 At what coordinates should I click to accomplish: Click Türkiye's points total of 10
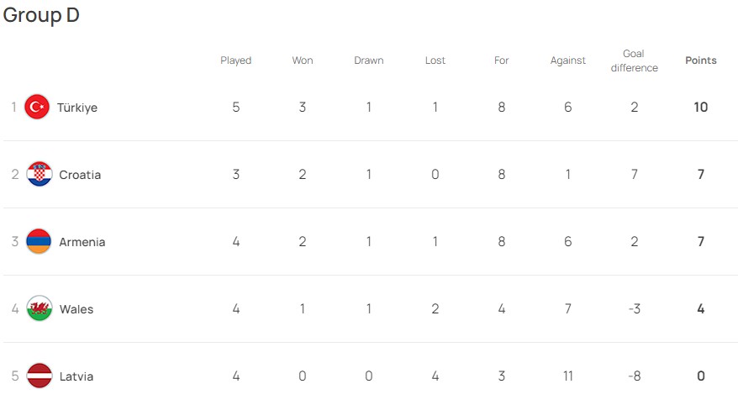701,108
